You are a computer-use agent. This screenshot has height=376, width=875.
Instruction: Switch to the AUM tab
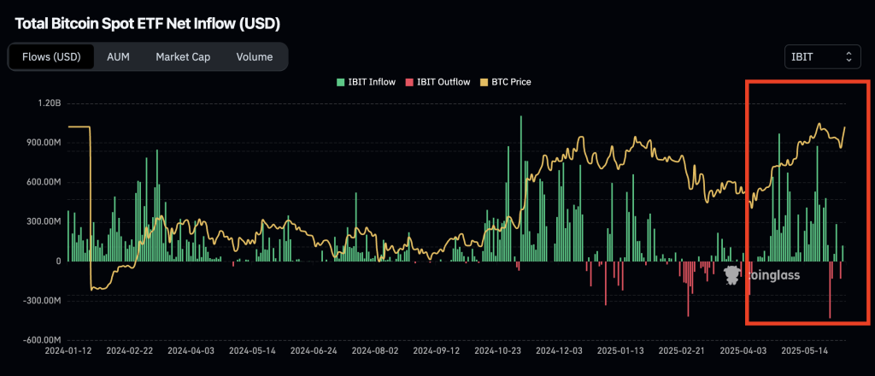click(118, 57)
